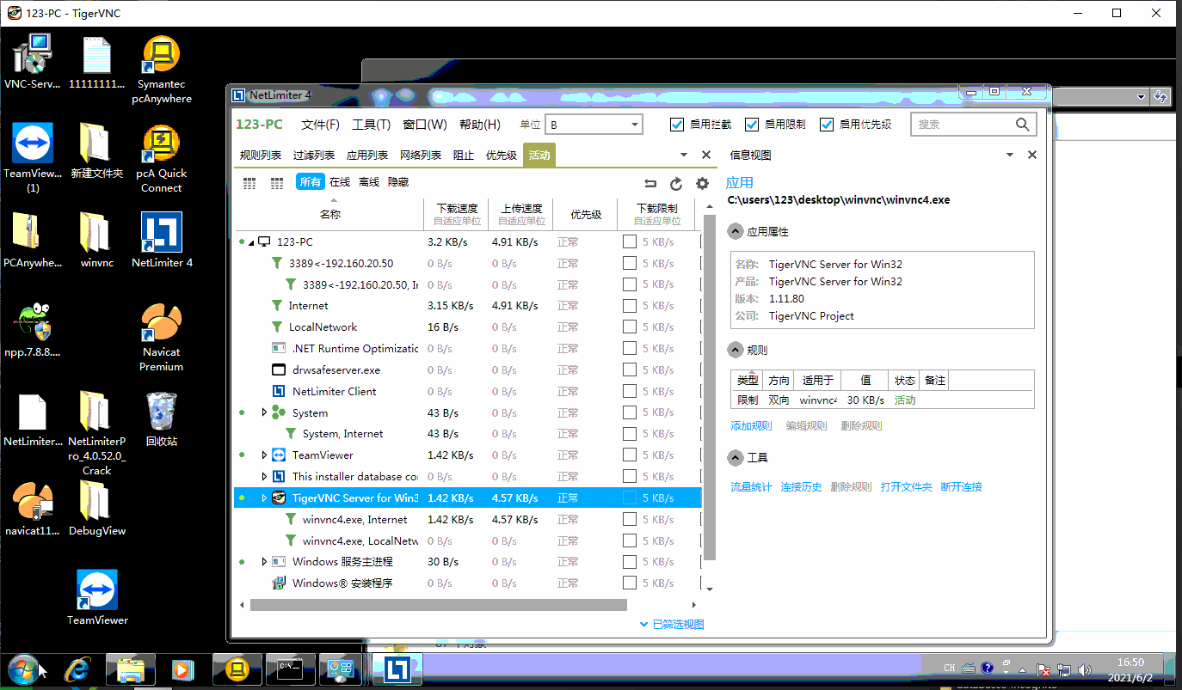Open the Windows Start button
Screen dimensions: 1182x690
pyautogui.click(x=23, y=669)
